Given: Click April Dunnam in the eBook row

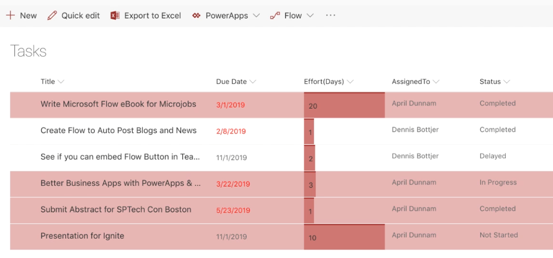Looking at the screenshot, I should (414, 103).
